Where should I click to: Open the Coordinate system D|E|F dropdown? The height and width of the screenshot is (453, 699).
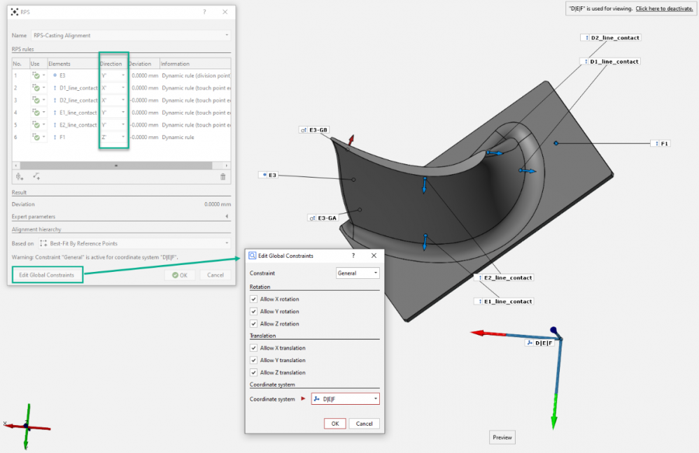(346, 399)
